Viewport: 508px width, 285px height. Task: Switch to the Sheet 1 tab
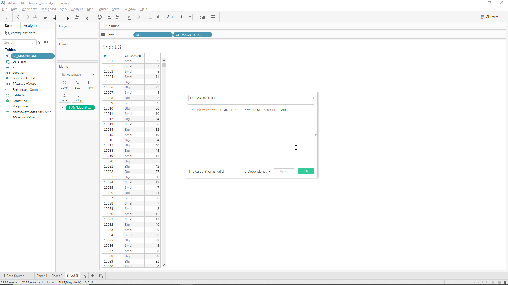coord(42,275)
